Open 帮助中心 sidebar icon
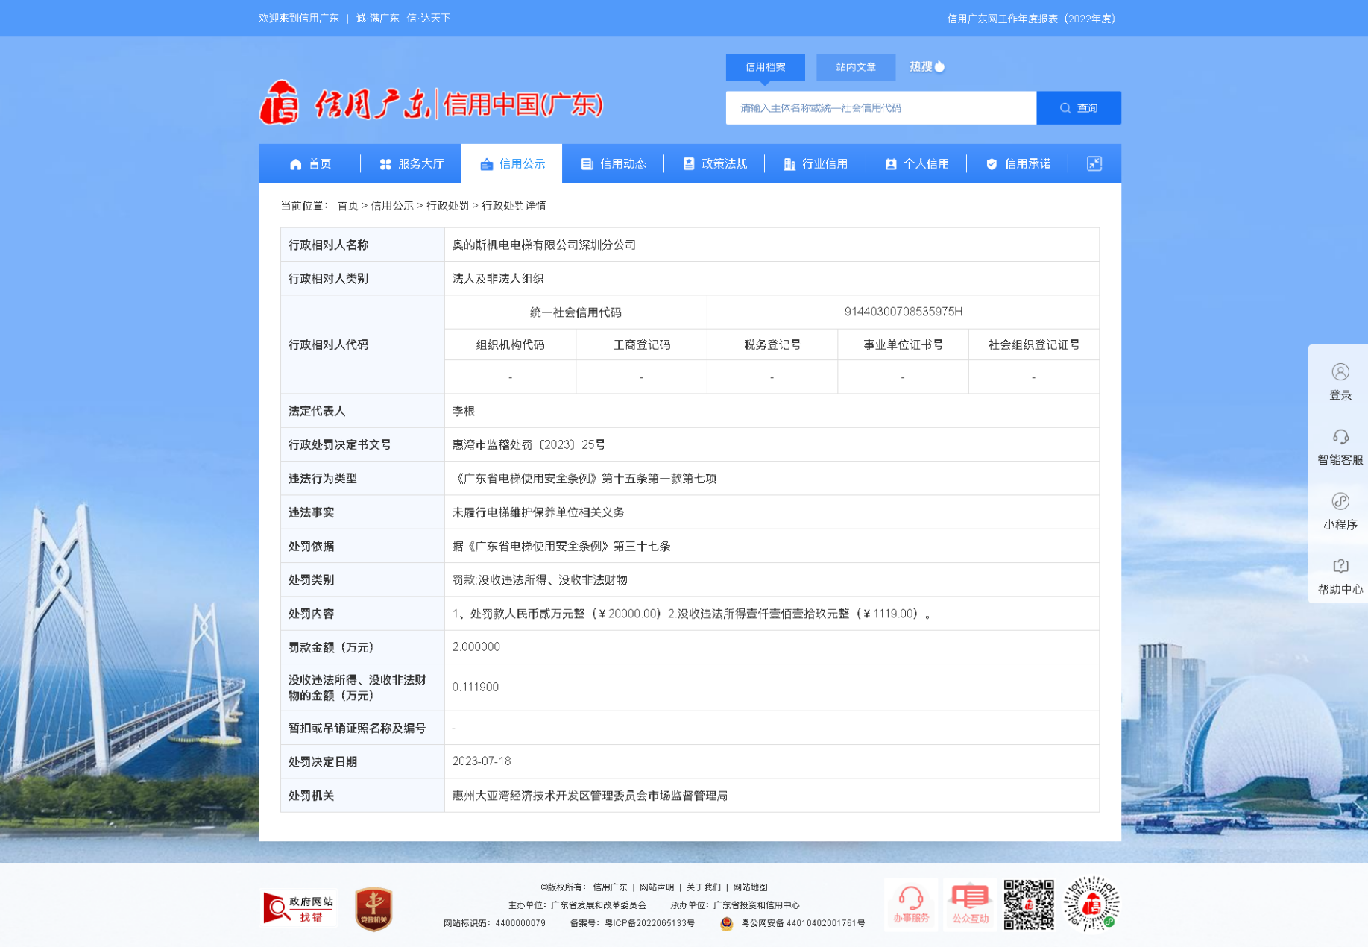The width and height of the screenshot is (1368, 947). 1340,566
